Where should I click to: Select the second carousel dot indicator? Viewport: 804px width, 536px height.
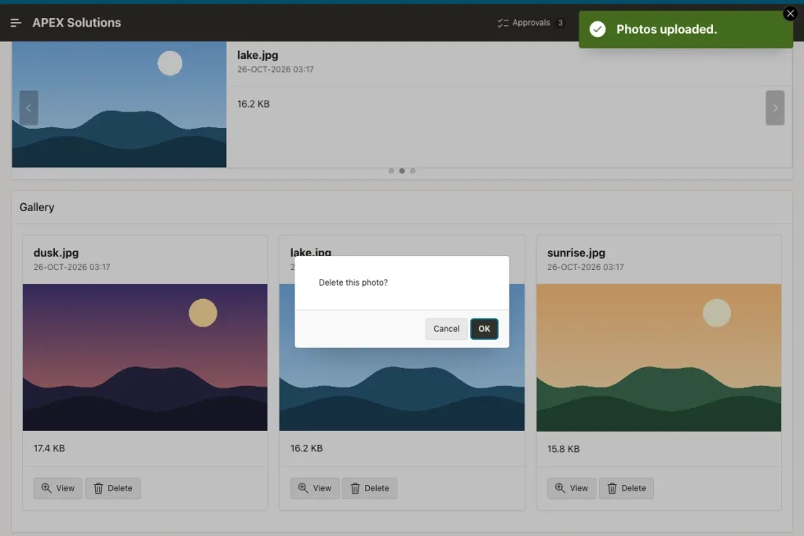pos(402,170)
